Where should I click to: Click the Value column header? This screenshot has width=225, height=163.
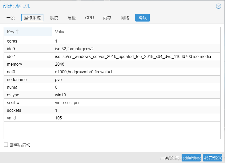coord(136,32)
